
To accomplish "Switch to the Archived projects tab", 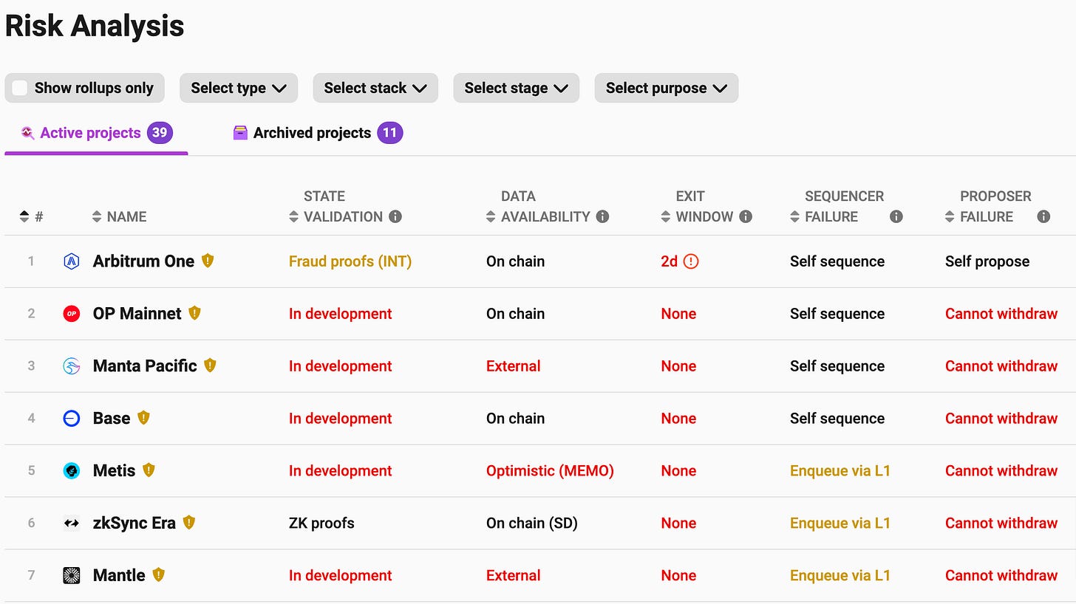I will click(x=318, y=134).
